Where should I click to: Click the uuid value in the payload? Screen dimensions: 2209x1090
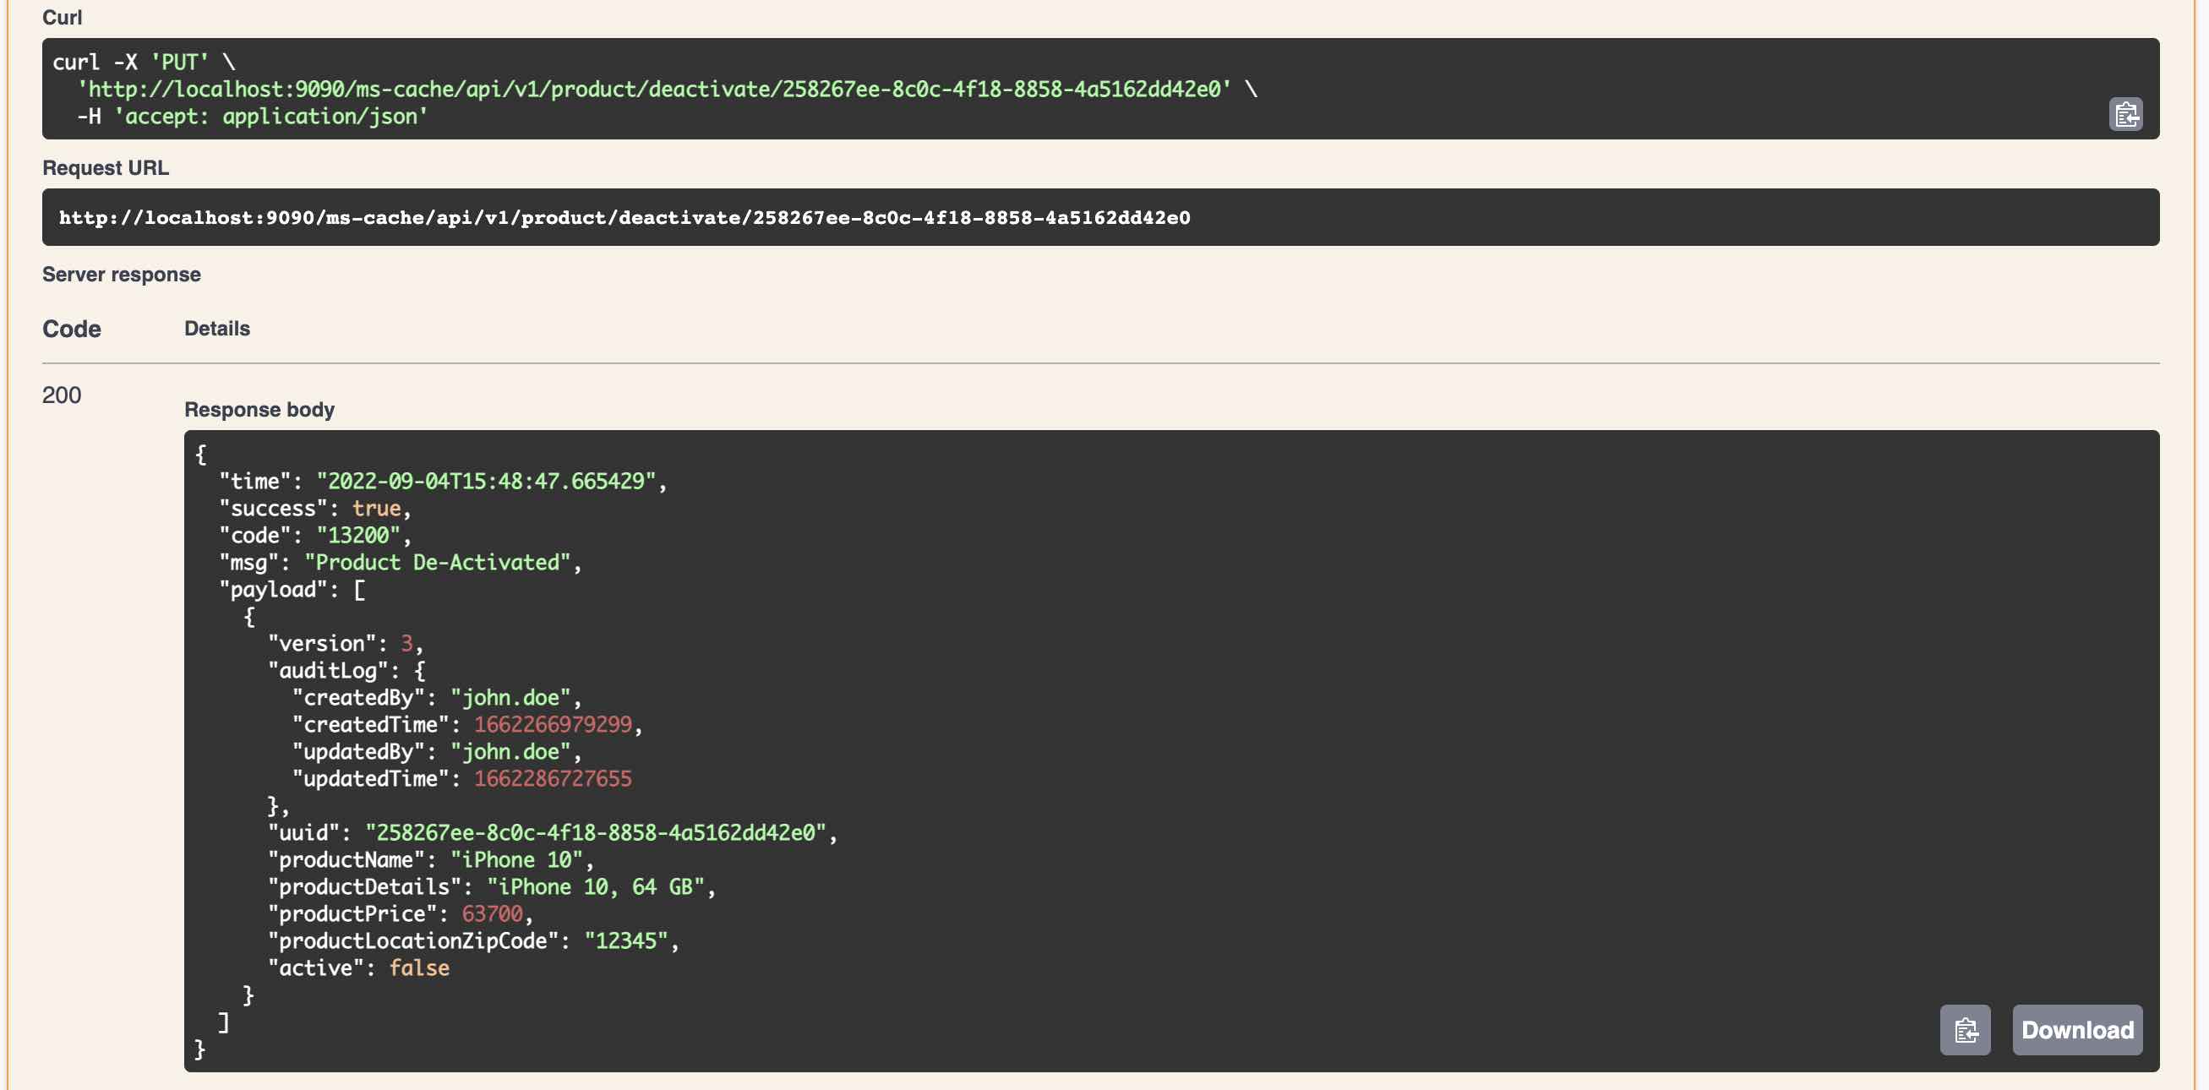pyautogui.click(x=595, y=833)
